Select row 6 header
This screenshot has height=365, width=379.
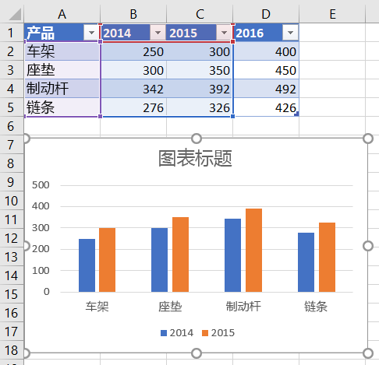coord(12,126)
